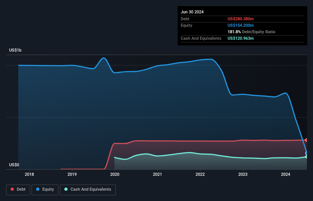This screenshot has width=313, height=201.
Task: Select the 2021 x-axis label
Action: click(x=157, y=174)
